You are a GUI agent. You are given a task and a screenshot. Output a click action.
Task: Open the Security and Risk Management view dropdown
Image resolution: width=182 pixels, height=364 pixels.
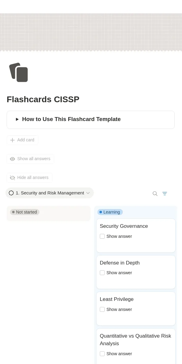pyautogui.click(x=49, y=193)
